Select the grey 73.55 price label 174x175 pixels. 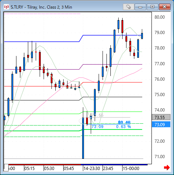point(161,117)
